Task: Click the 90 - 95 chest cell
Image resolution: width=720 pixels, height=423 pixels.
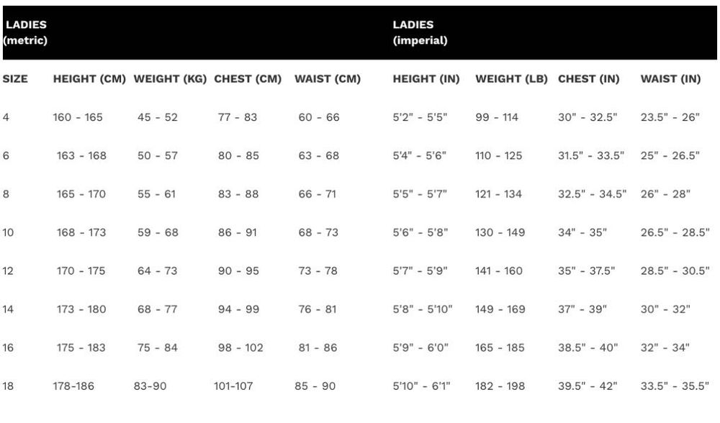Action: [x=237, y=271]
